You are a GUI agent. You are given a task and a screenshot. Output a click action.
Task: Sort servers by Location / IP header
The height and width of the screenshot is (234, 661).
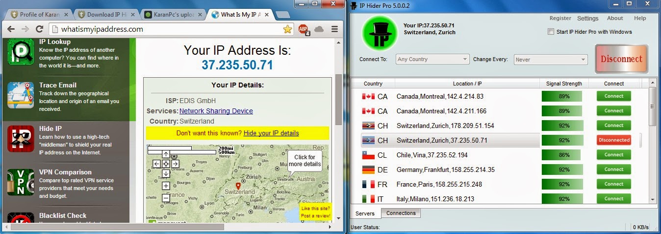pos(467,84)
